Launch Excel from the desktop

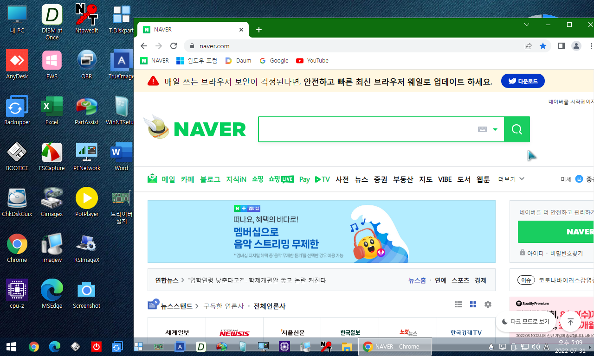[52, 110]
